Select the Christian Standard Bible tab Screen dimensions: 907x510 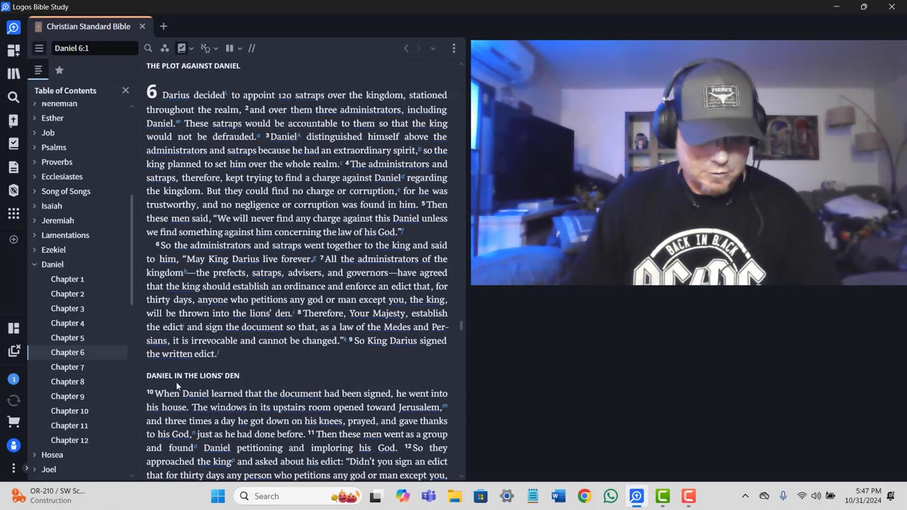point(89,26)
